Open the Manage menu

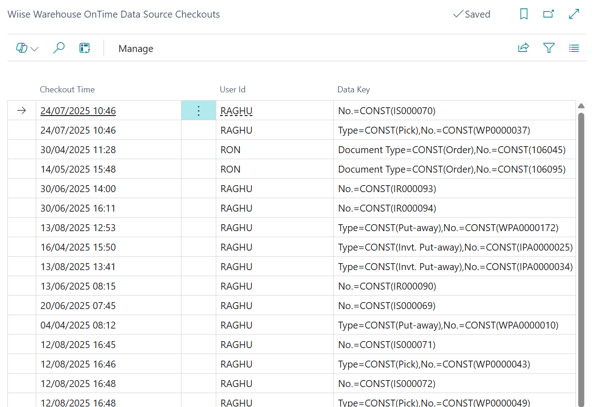point(136,48)
